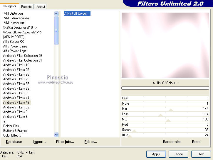Cancel the filter dialog

pyautogui.click(x=178, y=154)
